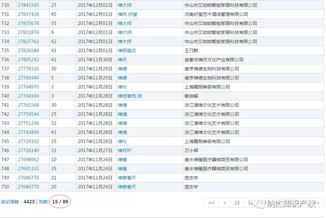Open the 禅月轩 trademark link
The image size is (326, 218).
coord(124,150)
